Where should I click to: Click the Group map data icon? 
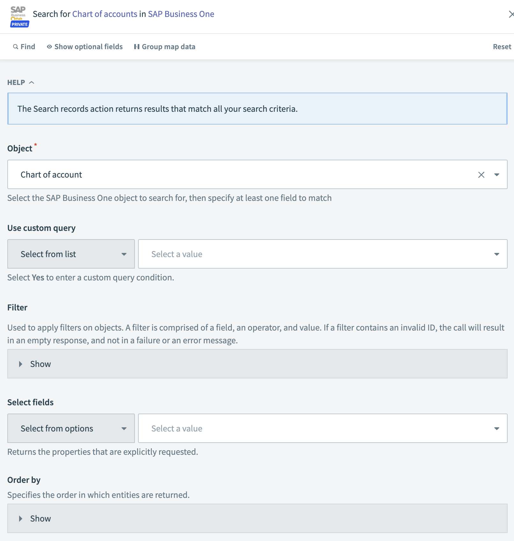pyautogui.click(x=136, y=46)
